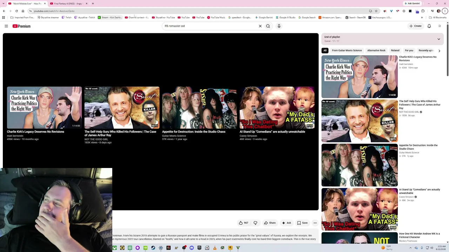Open tab search dropdown arrow
Image resolution: width=449 pixels, height=252 pixels.
[x=4, y=3]
